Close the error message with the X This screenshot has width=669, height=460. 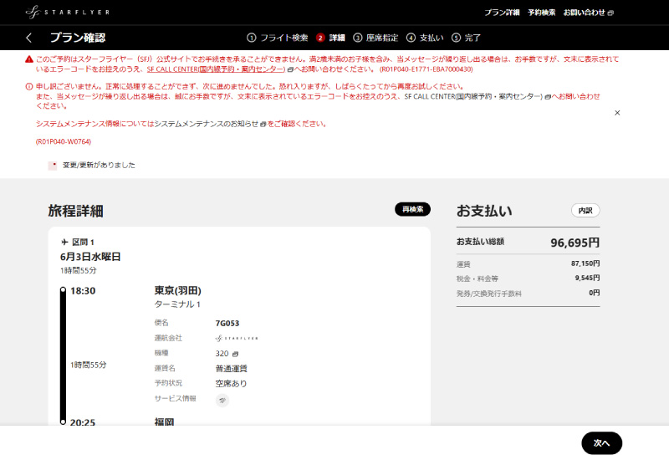(x=617, y=113)
